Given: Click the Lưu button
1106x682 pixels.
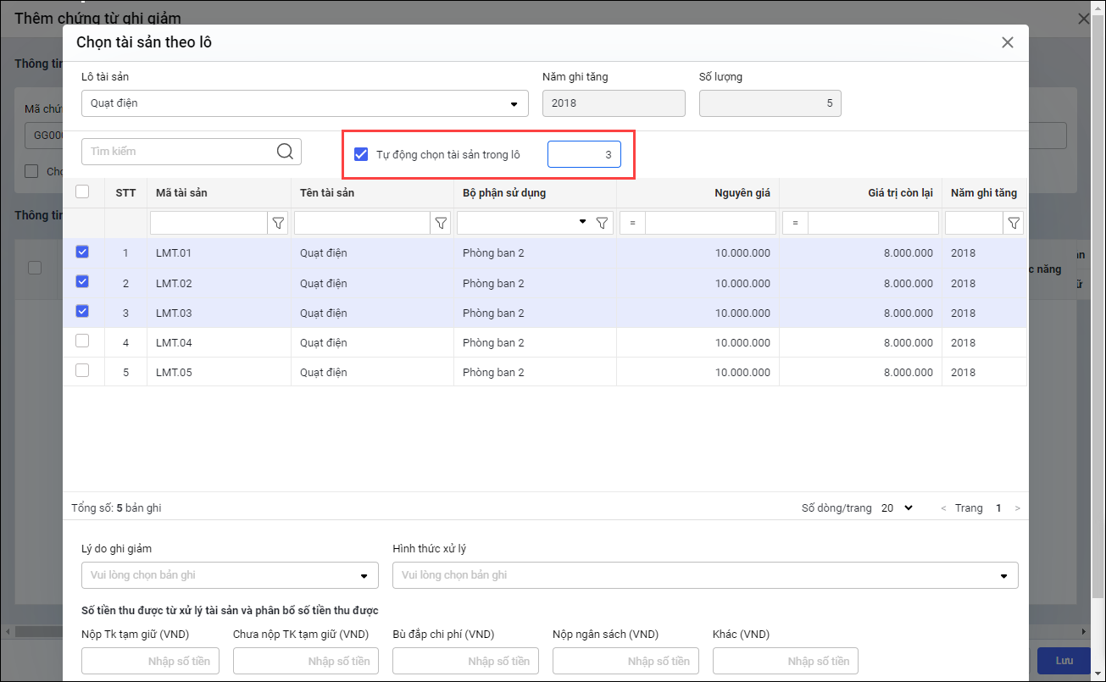Looking at the screenshot, I should click(1064, 660).
